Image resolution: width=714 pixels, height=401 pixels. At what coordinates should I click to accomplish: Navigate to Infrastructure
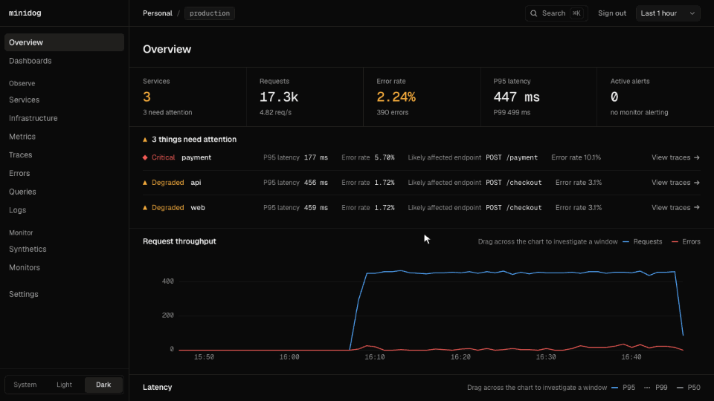coord(64,118)
